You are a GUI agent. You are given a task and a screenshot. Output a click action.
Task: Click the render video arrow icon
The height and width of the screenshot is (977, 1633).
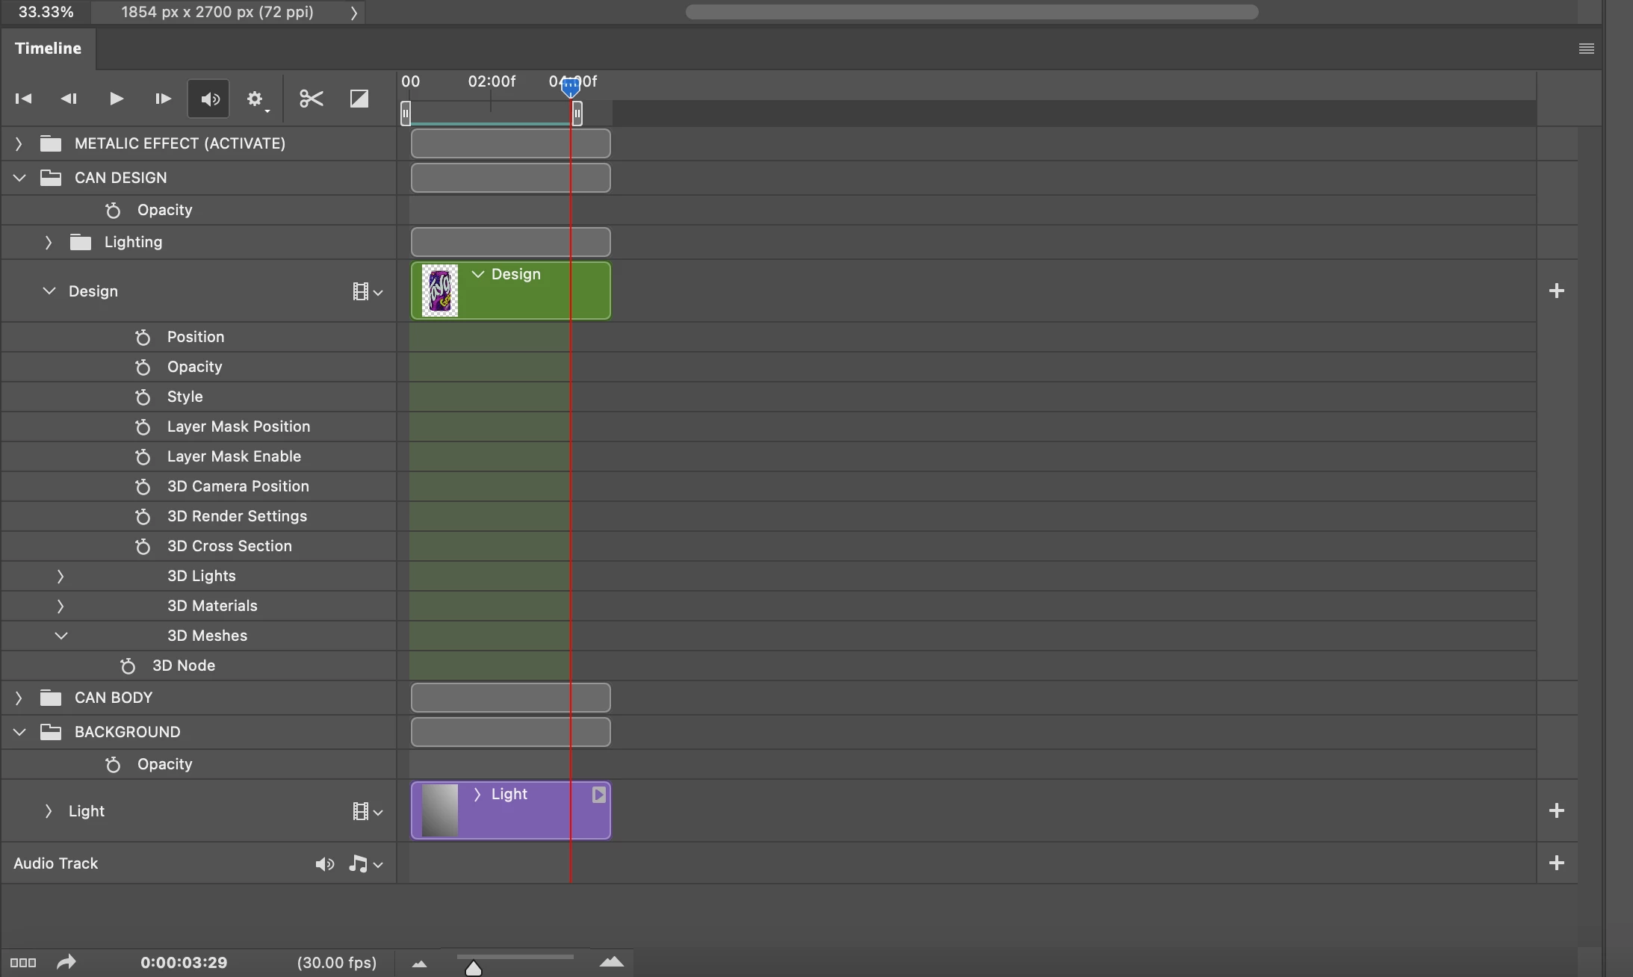(66, 962)
